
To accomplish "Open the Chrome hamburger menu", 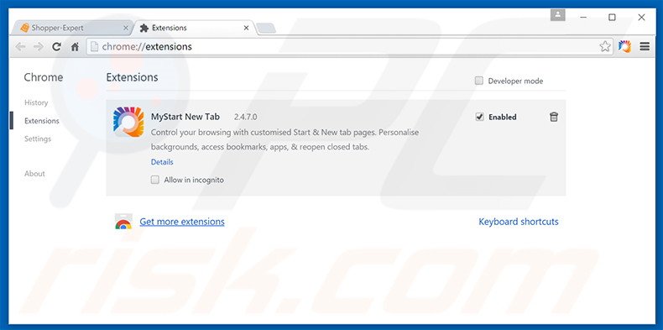I will pyautogui.click(x=645, y=46).
